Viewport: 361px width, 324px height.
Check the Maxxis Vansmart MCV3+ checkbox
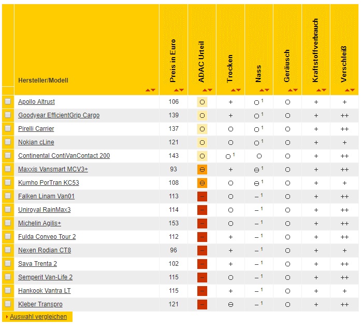[8, 169]
